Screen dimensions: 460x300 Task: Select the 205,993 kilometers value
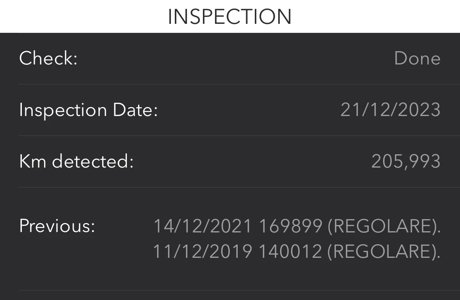tap(406, 162)
